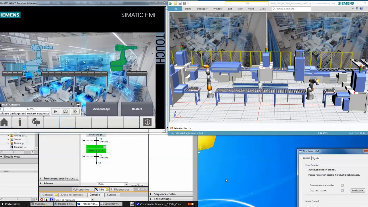Open the Show all messages dropdown
The height and width of the screenshot is (207, 368).
coord(92,200)
